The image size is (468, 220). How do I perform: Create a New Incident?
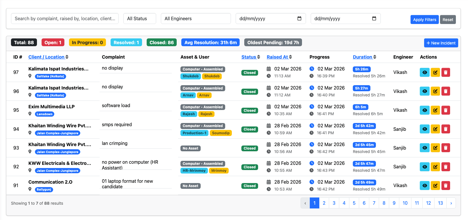[x=441, y=43]
